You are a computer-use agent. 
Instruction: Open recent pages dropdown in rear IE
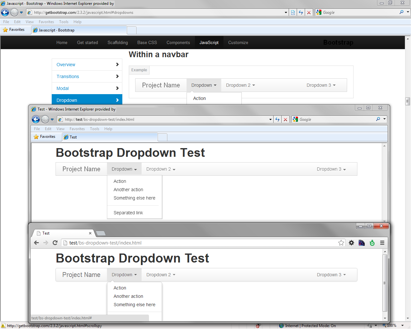[21, 13]
